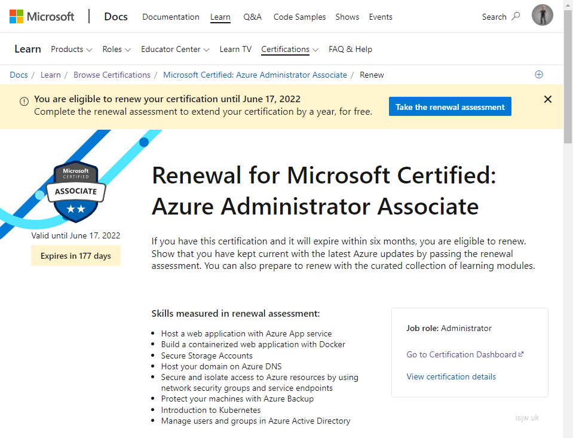
Task: Click the Search label in the header
Action: 494,17
